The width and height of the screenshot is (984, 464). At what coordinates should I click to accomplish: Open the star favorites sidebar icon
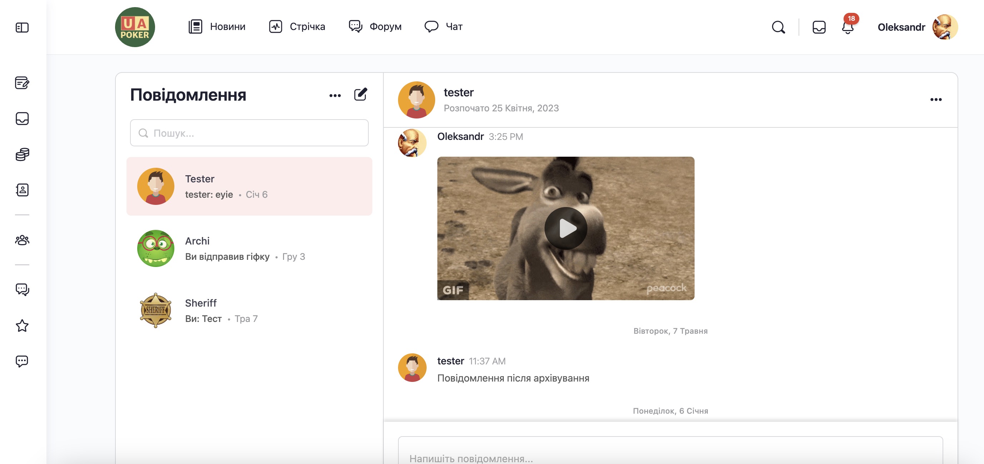22,326
